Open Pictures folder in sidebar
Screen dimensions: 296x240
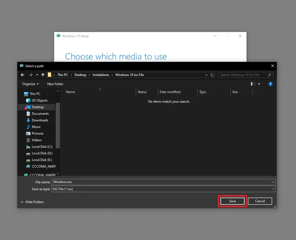pos(37,133)
